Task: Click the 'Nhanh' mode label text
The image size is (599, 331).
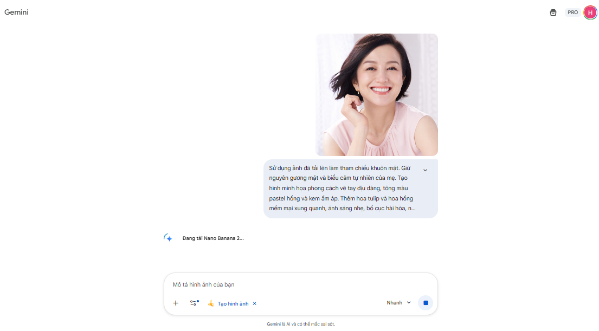Action: [x=394, y=303]
